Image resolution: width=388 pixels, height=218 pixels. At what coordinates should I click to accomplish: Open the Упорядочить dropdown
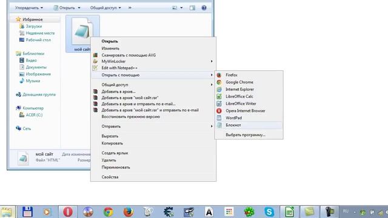tap(29, 8)
